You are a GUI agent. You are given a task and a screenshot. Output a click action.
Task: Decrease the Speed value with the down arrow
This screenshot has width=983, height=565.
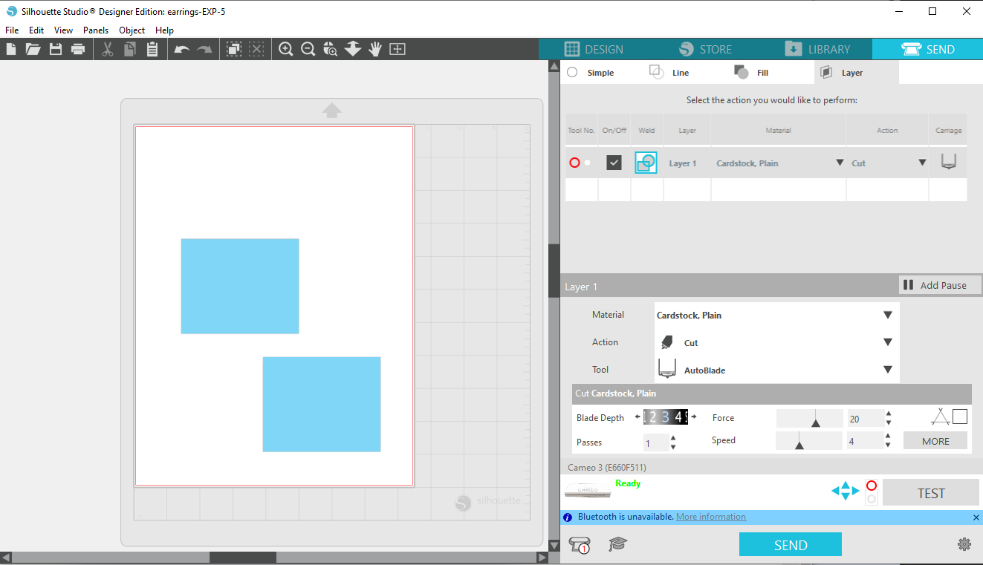click(889, 445)
